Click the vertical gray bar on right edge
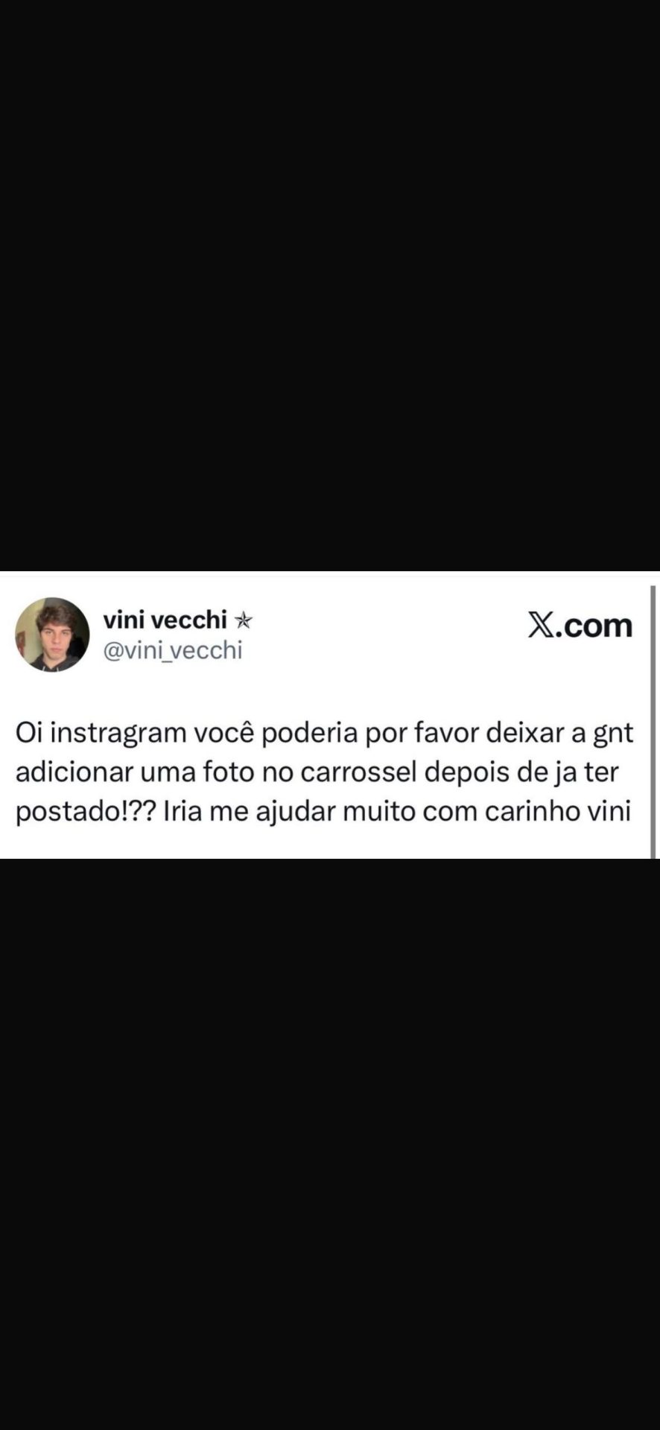 [x=653, y=722]
